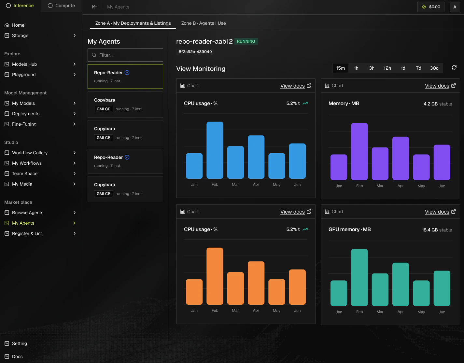The width and height of the screenshot is (464, 363).
Task: Select the 7d time range
Action: (x=419, y=68)
